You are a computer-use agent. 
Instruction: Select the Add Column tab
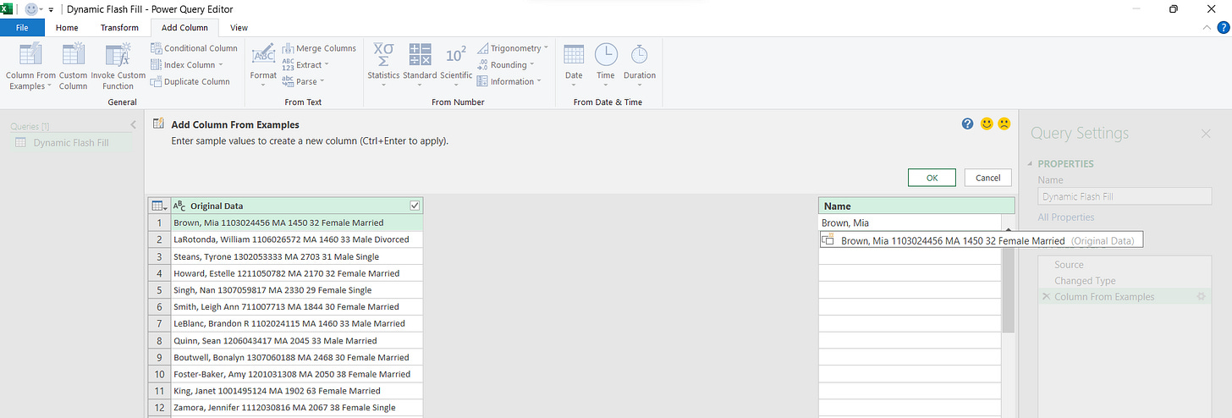pos(184,27)
